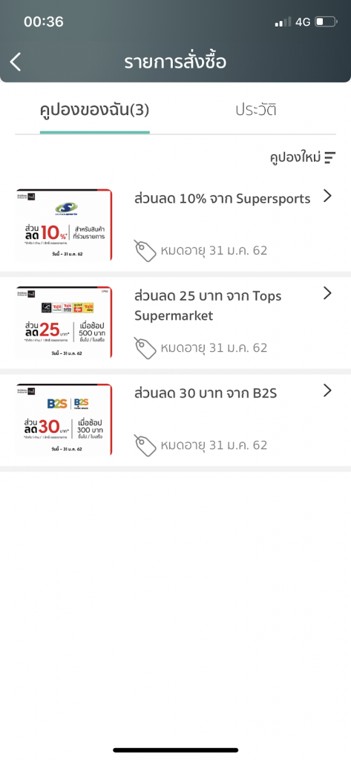This screenshot has width=351, height=760.
Task: Expand the Supersports coupon chevron
Action: click(328, 196)
